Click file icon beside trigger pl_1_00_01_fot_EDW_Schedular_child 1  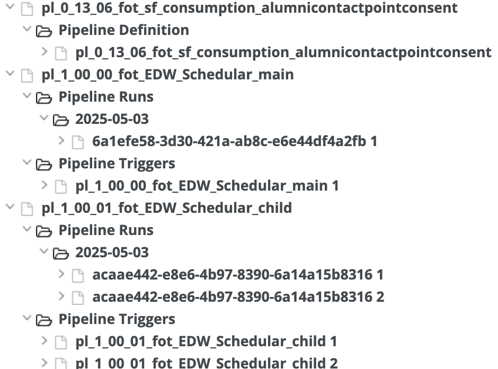(x=61, y=342)
